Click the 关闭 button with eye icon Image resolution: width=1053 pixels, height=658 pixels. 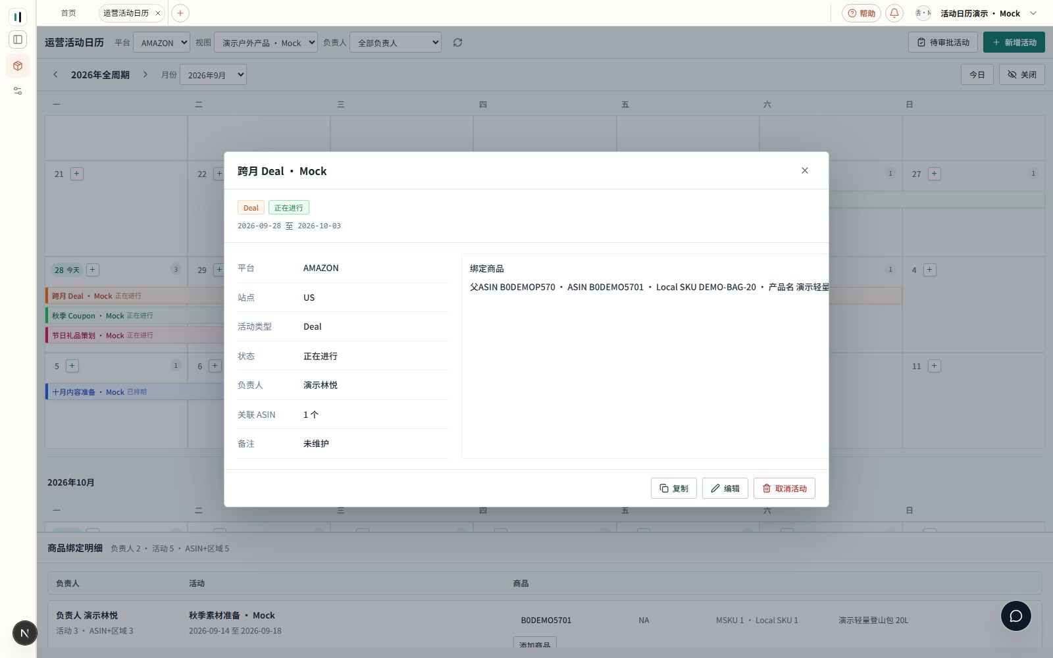[1022, 74]
